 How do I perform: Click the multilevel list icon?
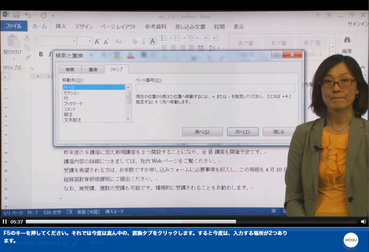[191, 38]
